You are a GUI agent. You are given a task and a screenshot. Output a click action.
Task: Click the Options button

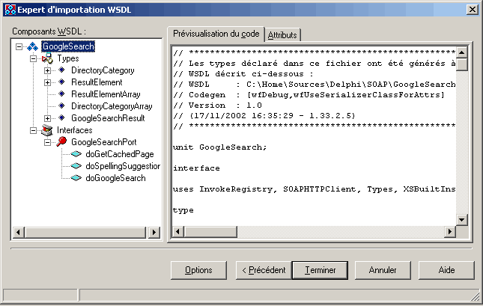click(198, 269)
